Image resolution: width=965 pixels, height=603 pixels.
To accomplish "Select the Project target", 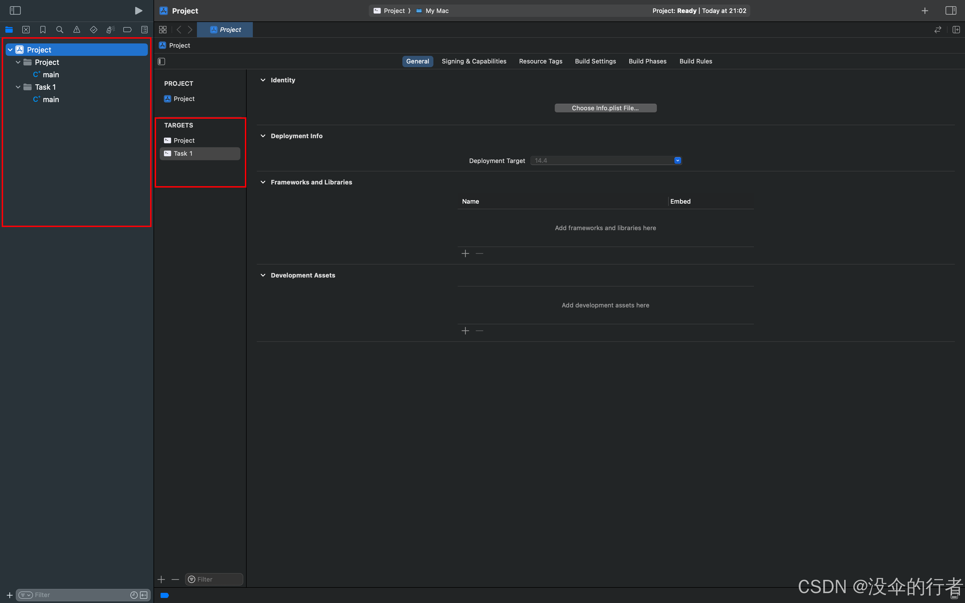I will coord(179,140).
